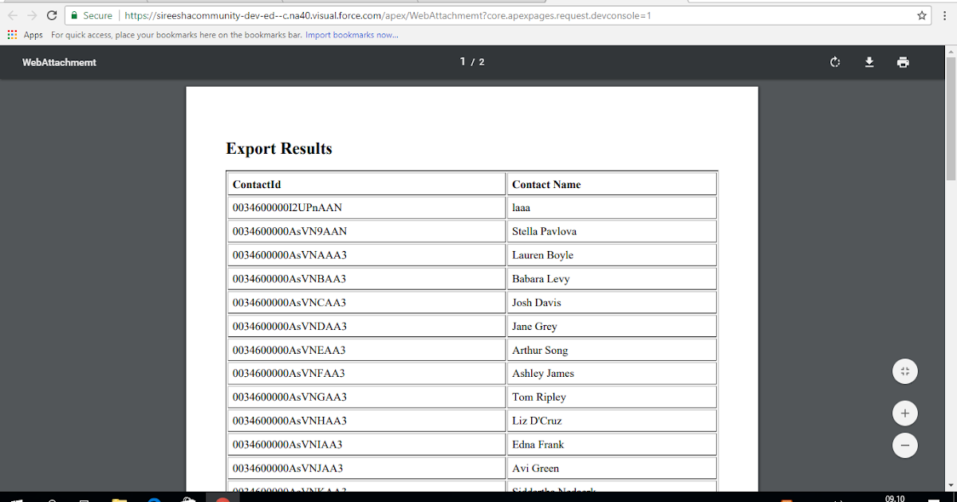Viewport: 957px width, 502px height.
Task: Click the Apps bookmark label
Action: [33, 34]
